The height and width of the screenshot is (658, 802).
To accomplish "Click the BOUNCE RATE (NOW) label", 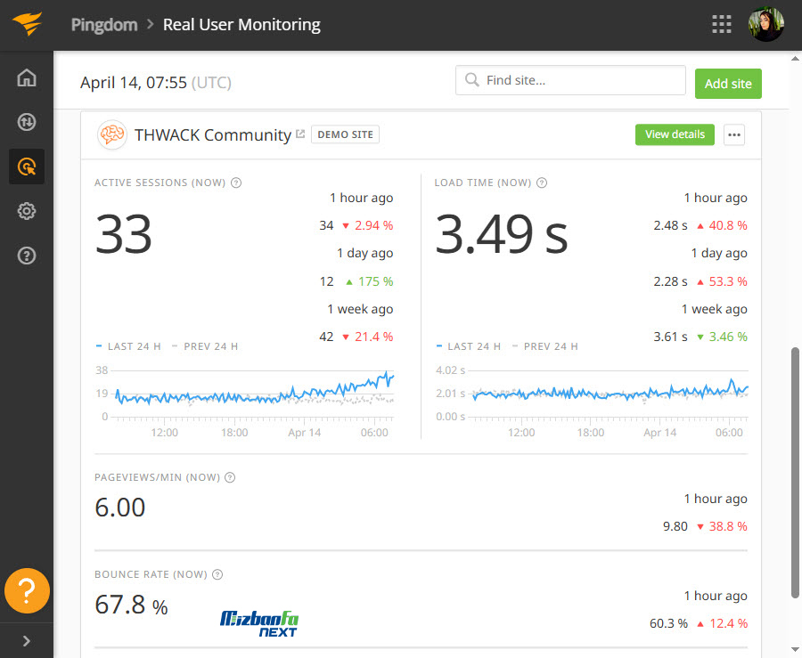I will click(151, 574).
